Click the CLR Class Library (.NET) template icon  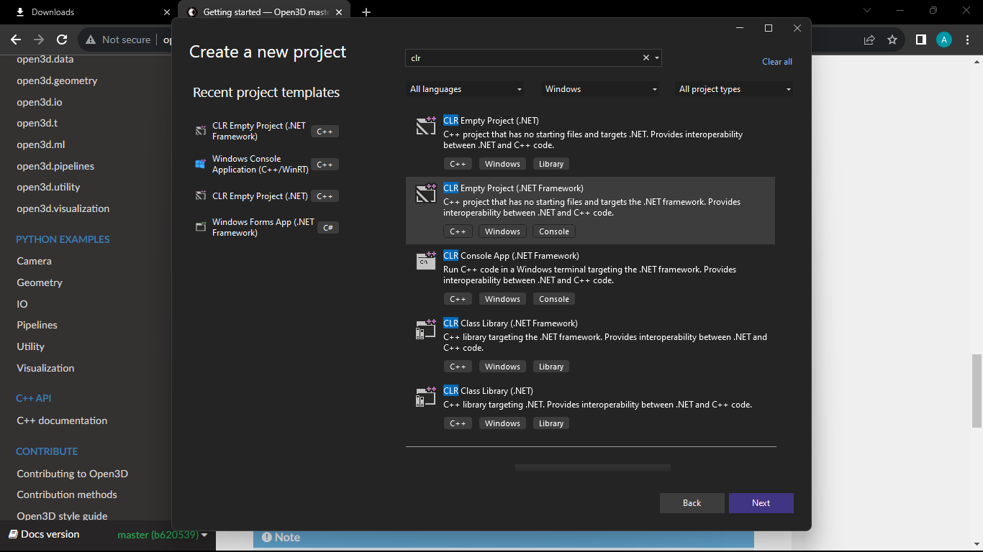[x=426, y=395]
